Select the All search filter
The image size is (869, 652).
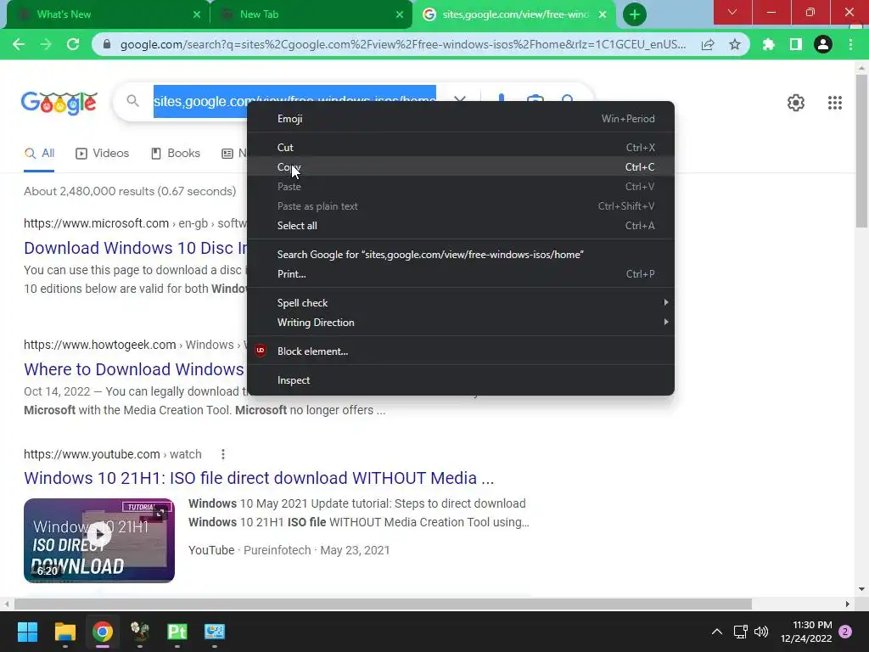[39, 153]
